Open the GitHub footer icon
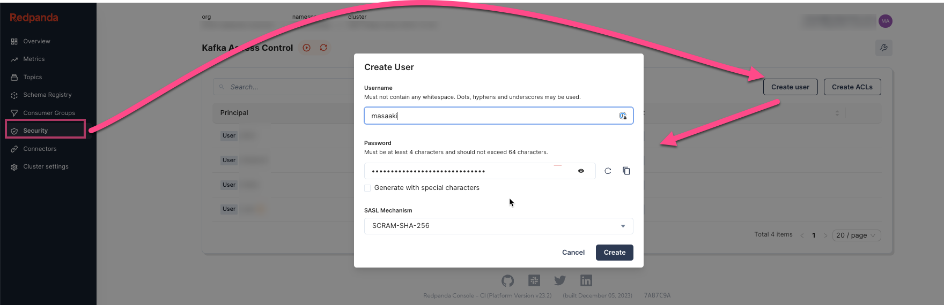The height and width of the screenshot is (305, 944). (x=507, y=280)
